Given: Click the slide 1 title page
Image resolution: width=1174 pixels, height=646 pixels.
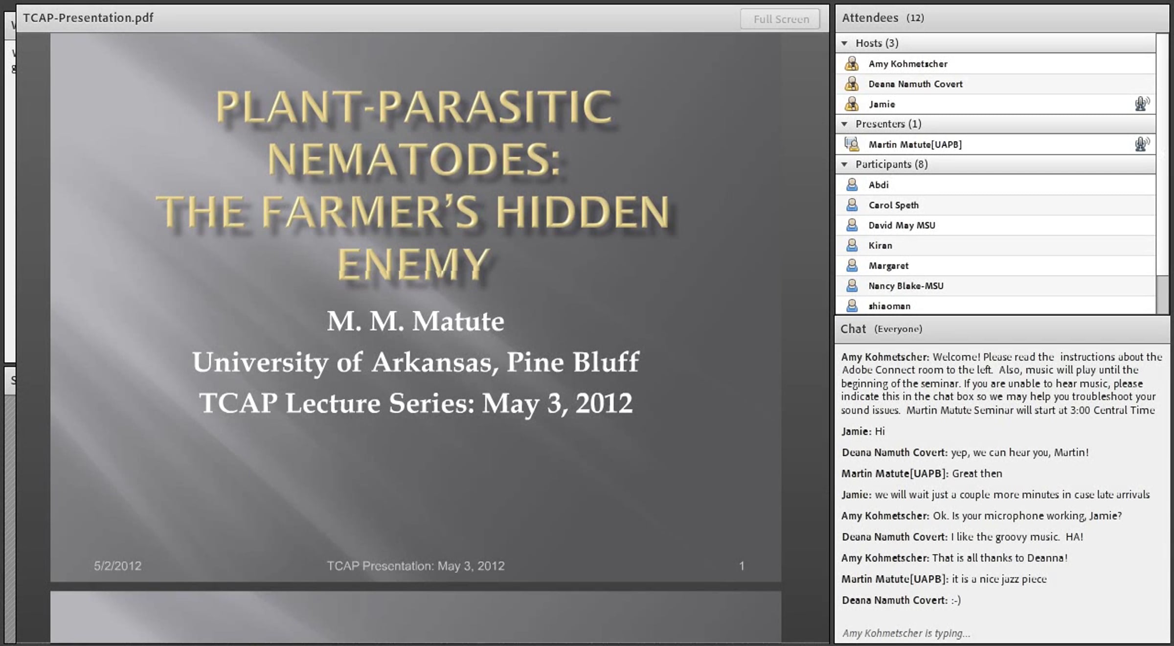Looking at the screenshot, I should pyautogui.click(x=416, y=307).
